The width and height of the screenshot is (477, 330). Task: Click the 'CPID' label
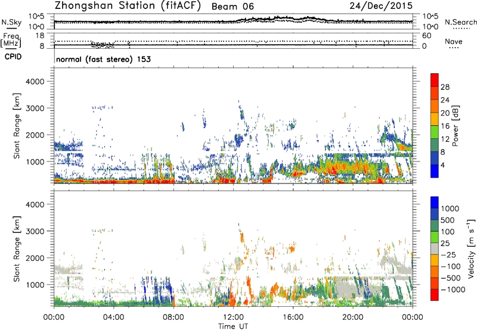click(x=13, y=57)
